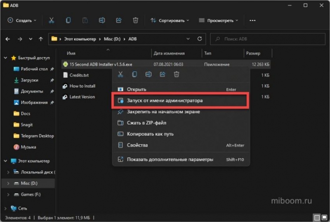Viewport: 330px width, 222px height.
Task: Choose Закрепить на начальном экране
Action: (181, 112)
